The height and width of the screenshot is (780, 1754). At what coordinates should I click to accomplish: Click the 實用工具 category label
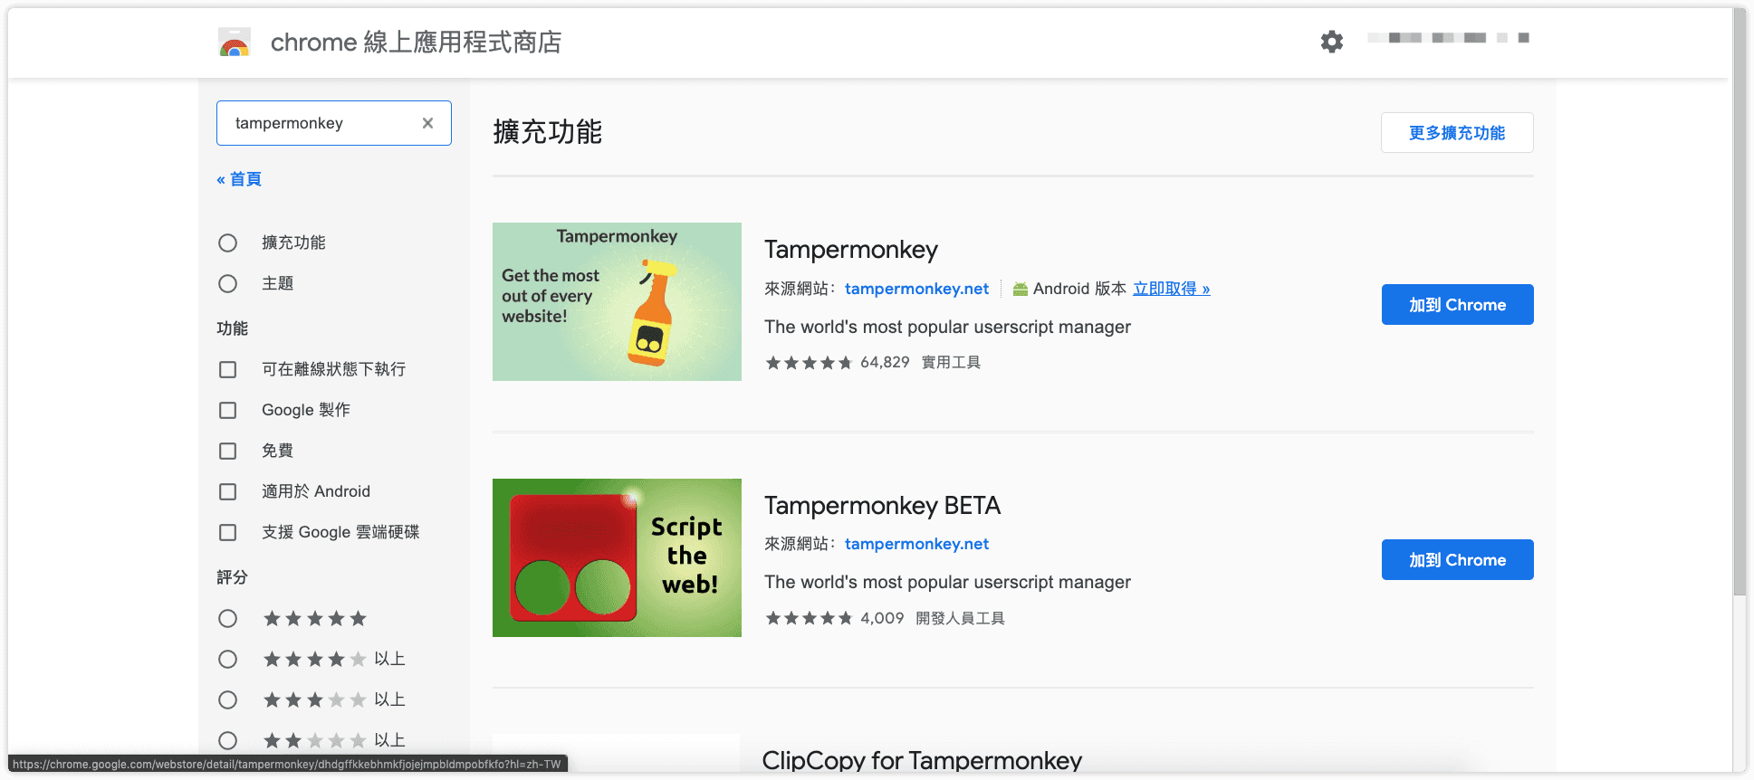(x=951, y=363)
